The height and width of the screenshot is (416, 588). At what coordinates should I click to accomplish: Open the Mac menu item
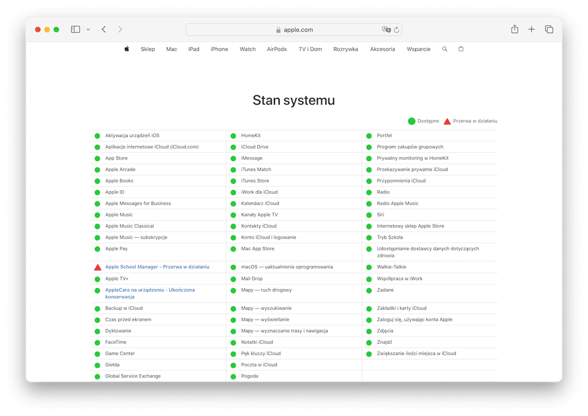pos(172,49)
